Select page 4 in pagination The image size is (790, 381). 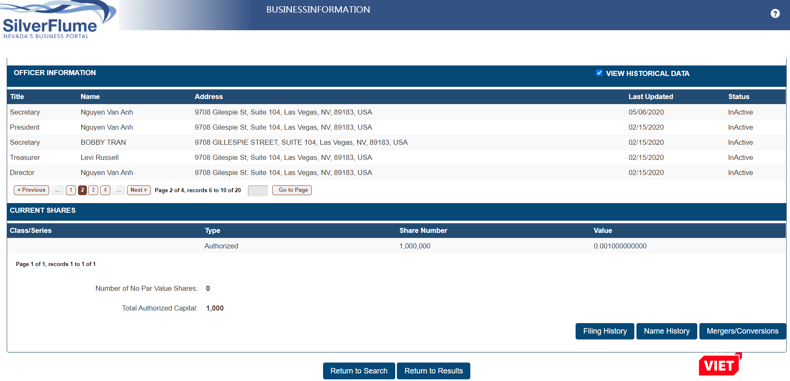click(x=105, y=190)
